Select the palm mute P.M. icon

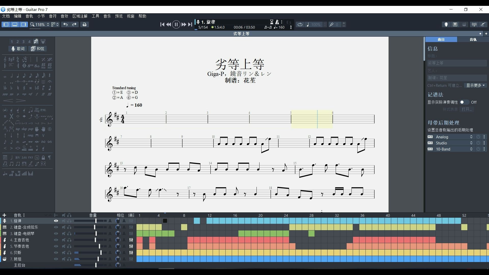pos(43,110)
